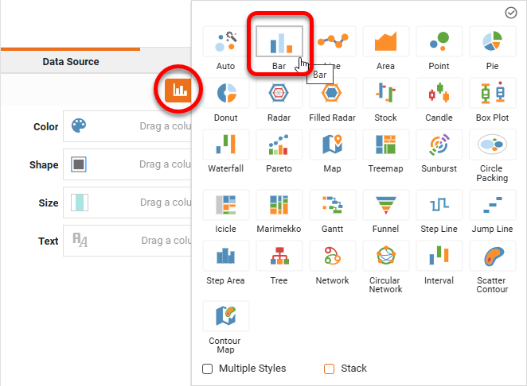Toggle the Stack checkbox
Viewport: 527px width, 386px height.
click(x=330, y=369)
